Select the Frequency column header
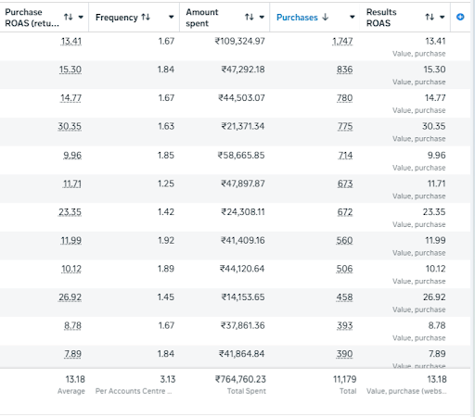This screenshot has height=417, width=475. coord(117,18)
